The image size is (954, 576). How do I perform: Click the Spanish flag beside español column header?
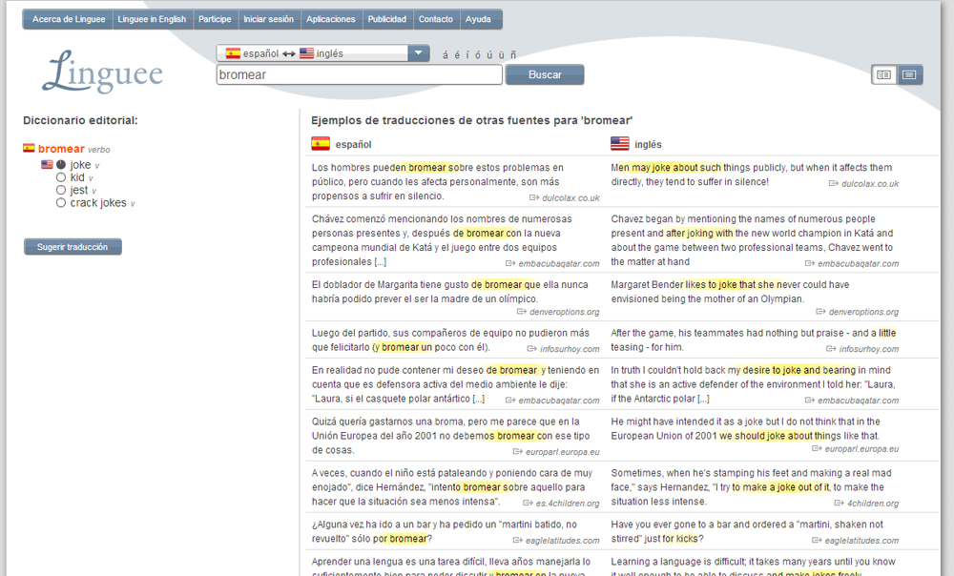321,144
